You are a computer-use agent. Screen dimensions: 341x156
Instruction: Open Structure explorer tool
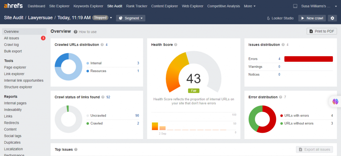(18, 87)
